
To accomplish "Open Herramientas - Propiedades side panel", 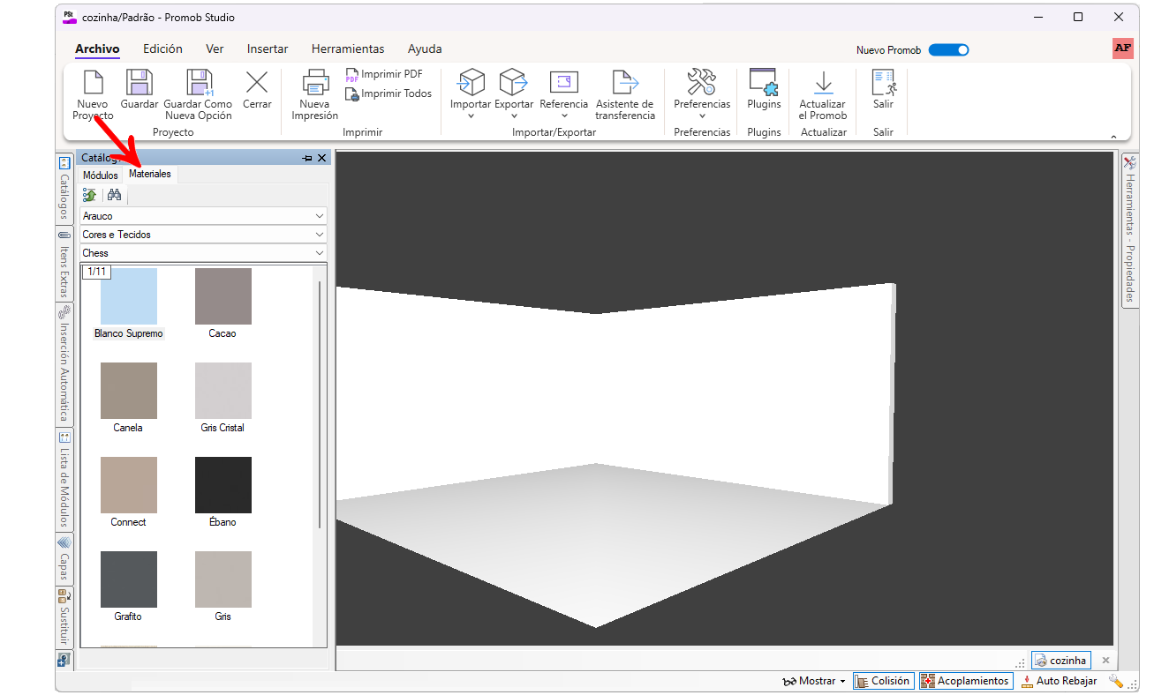I will [x=1129, y=229].
